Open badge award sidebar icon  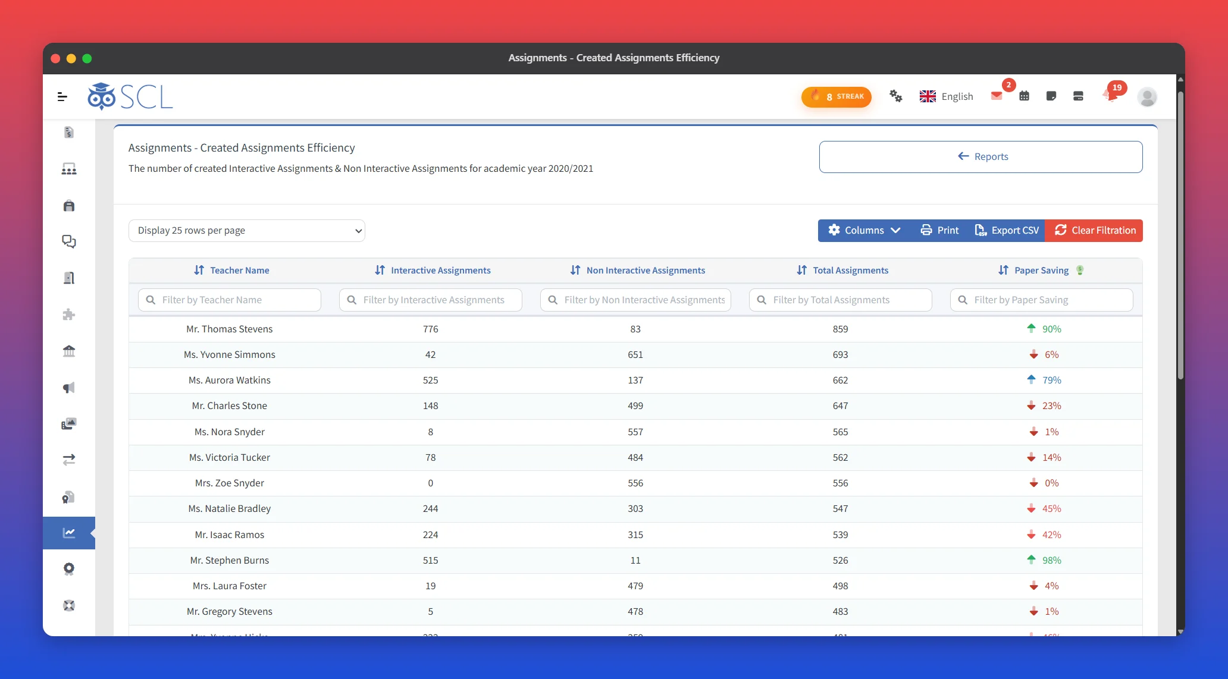pyautogui.click(x=69, y=569)
